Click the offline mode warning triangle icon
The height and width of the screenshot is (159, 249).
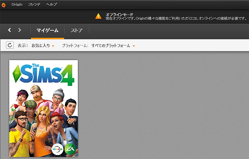tap(98, 16)
